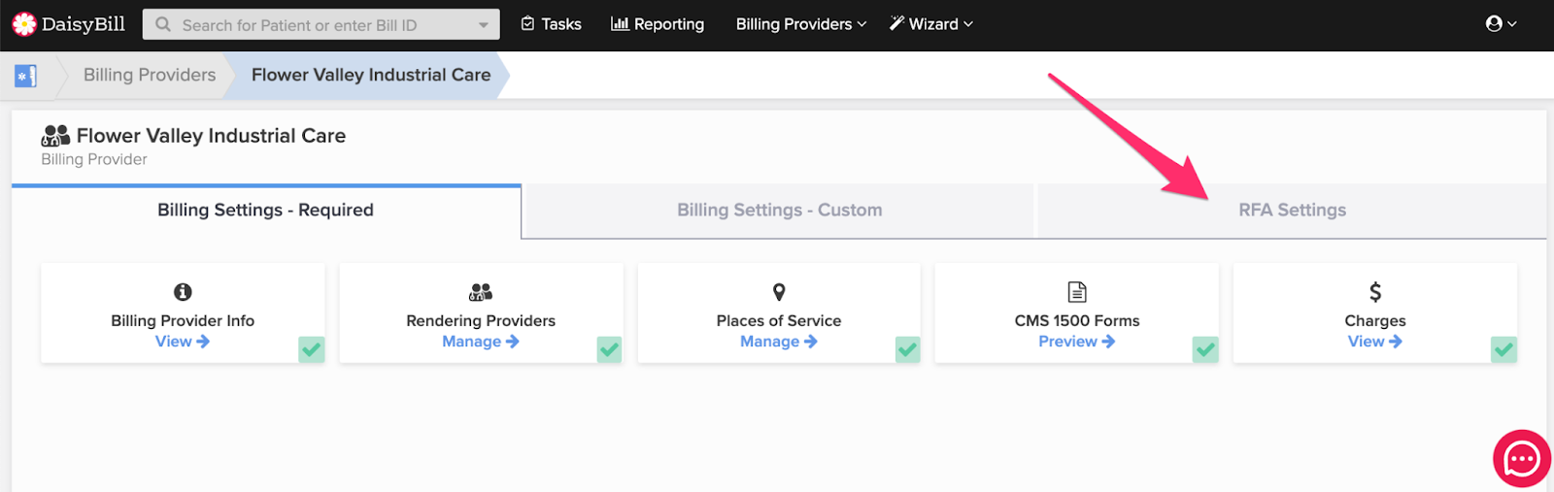1554x492 pixels.
Task: Click green checkmark on CMS 1500 Forms card
Action: click(x=1205, y=349)
